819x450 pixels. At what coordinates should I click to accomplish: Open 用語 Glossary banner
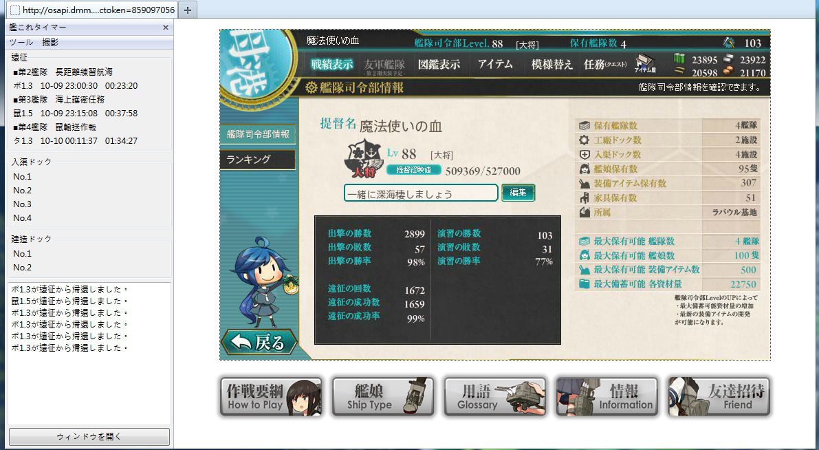(494, 397)
